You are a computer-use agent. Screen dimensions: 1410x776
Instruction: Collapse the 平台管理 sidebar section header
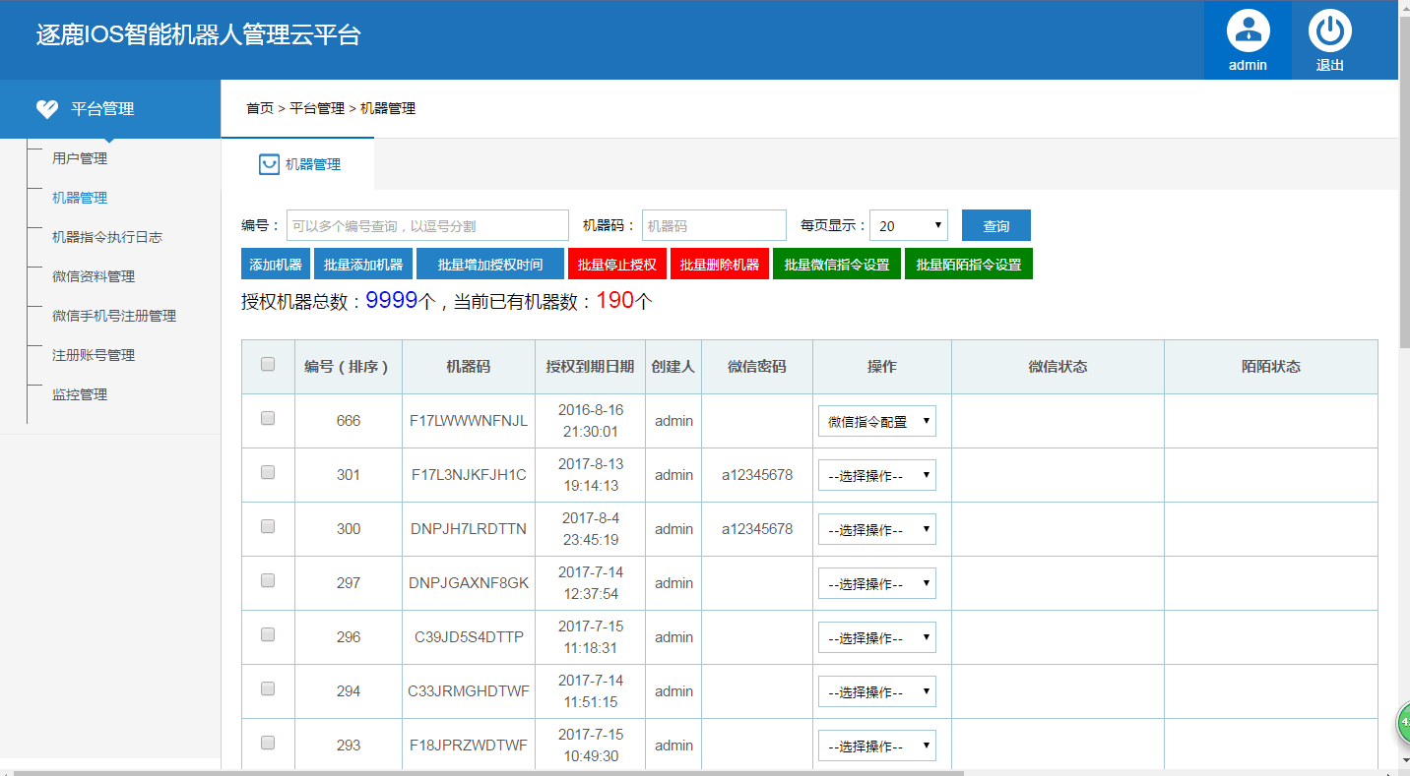[x=110, y=109]
